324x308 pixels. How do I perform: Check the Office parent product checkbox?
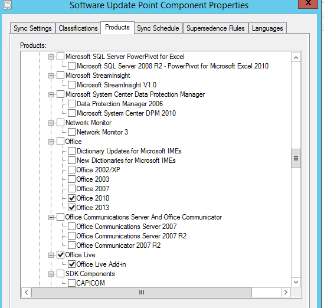click(x=60, y=142)
